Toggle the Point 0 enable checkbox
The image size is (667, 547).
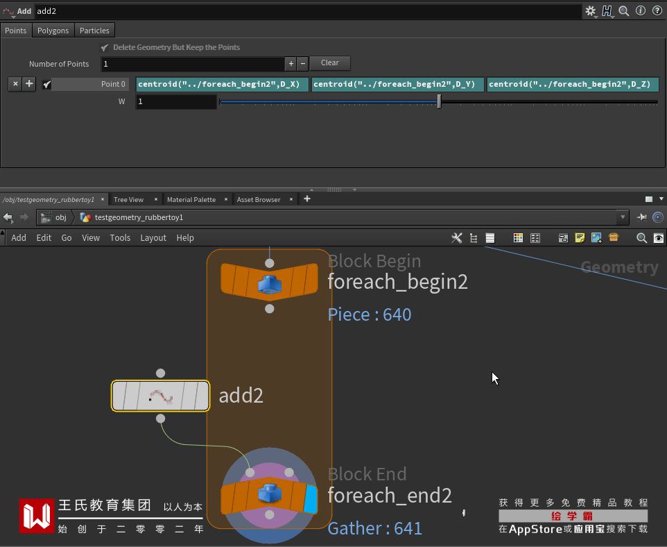click(46, 85)
